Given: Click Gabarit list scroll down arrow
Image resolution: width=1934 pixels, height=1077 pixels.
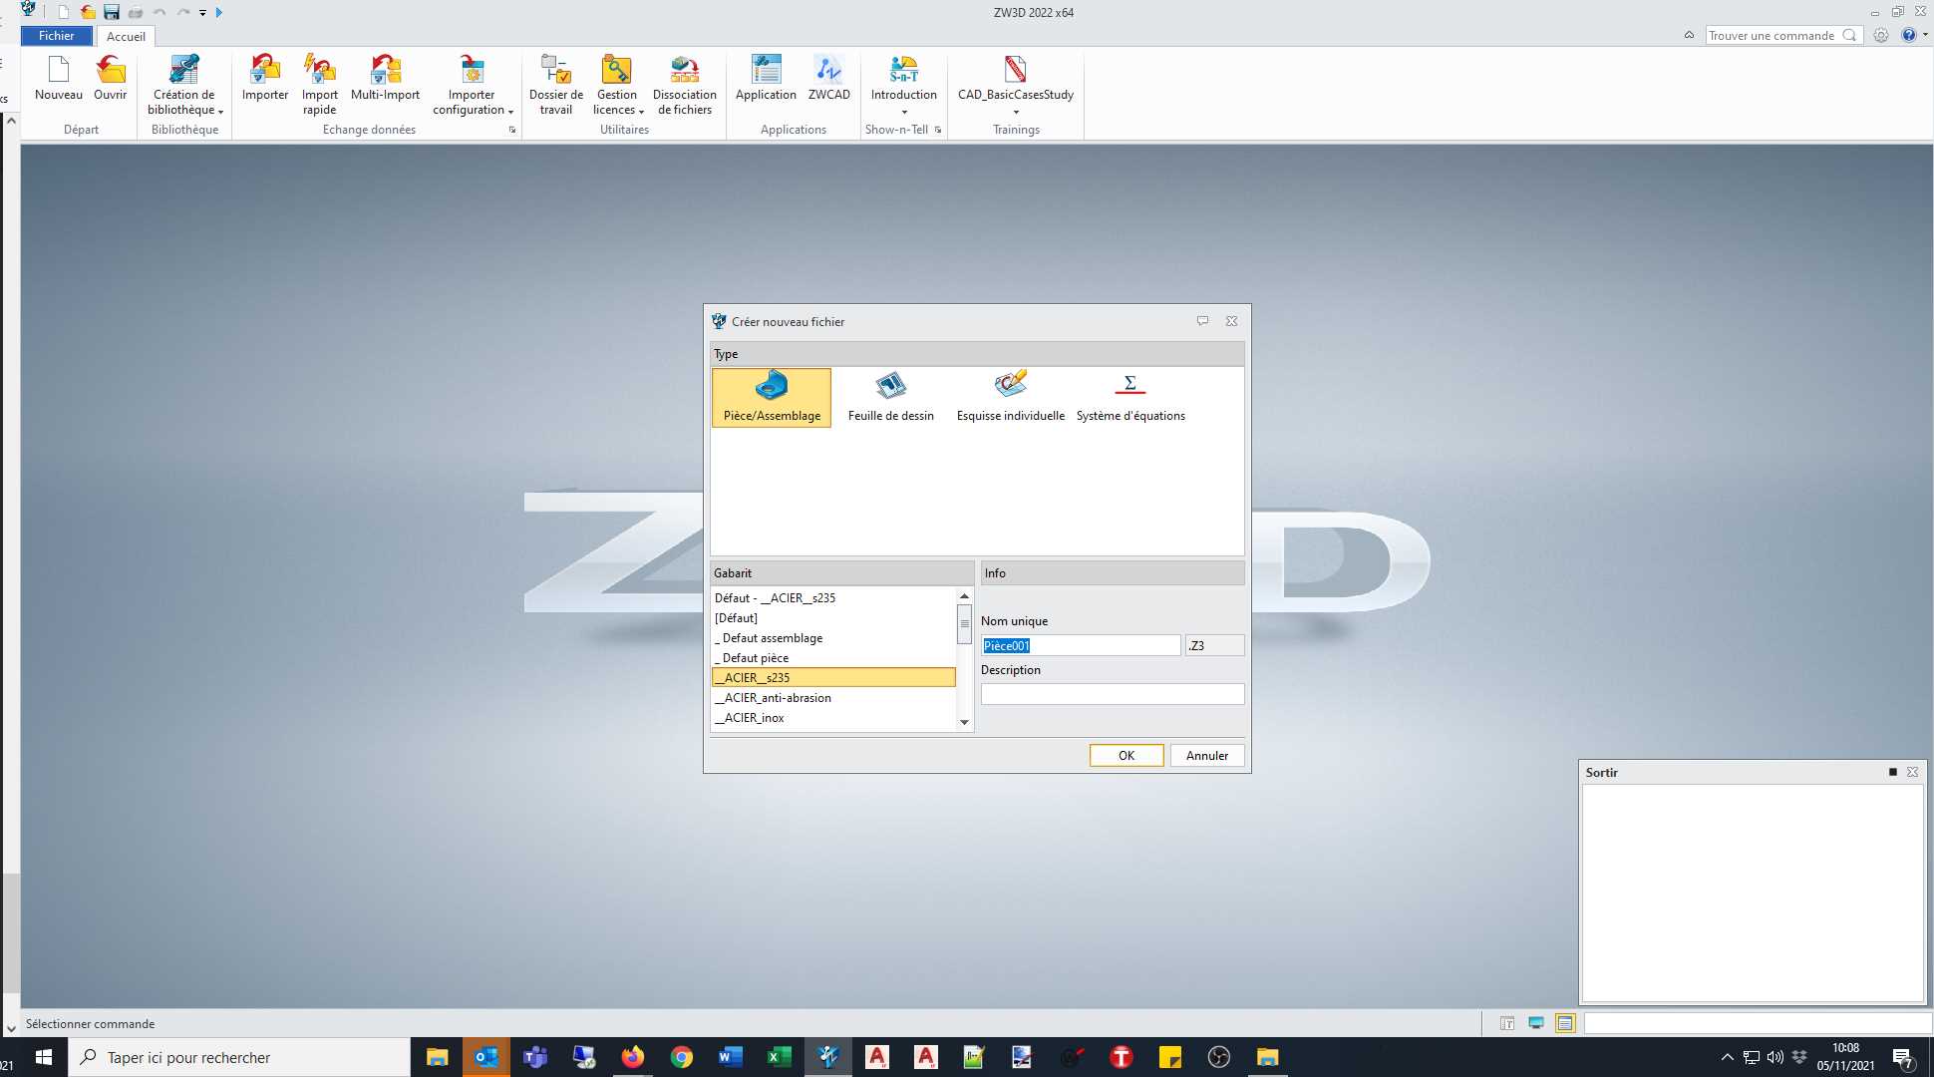Looking at the screenshot, I should click(964, 722).
